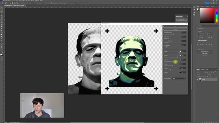The image size is (219, 123).
Task: Switch to the Libraries tab
Action: [x=211, y=26]
